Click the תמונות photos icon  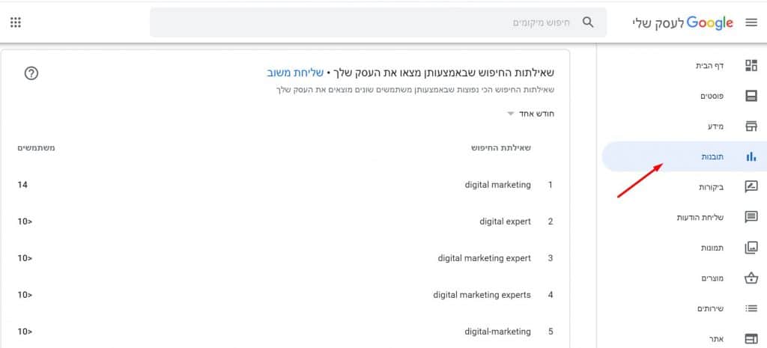pyautogui.click(x=751, y=248)
